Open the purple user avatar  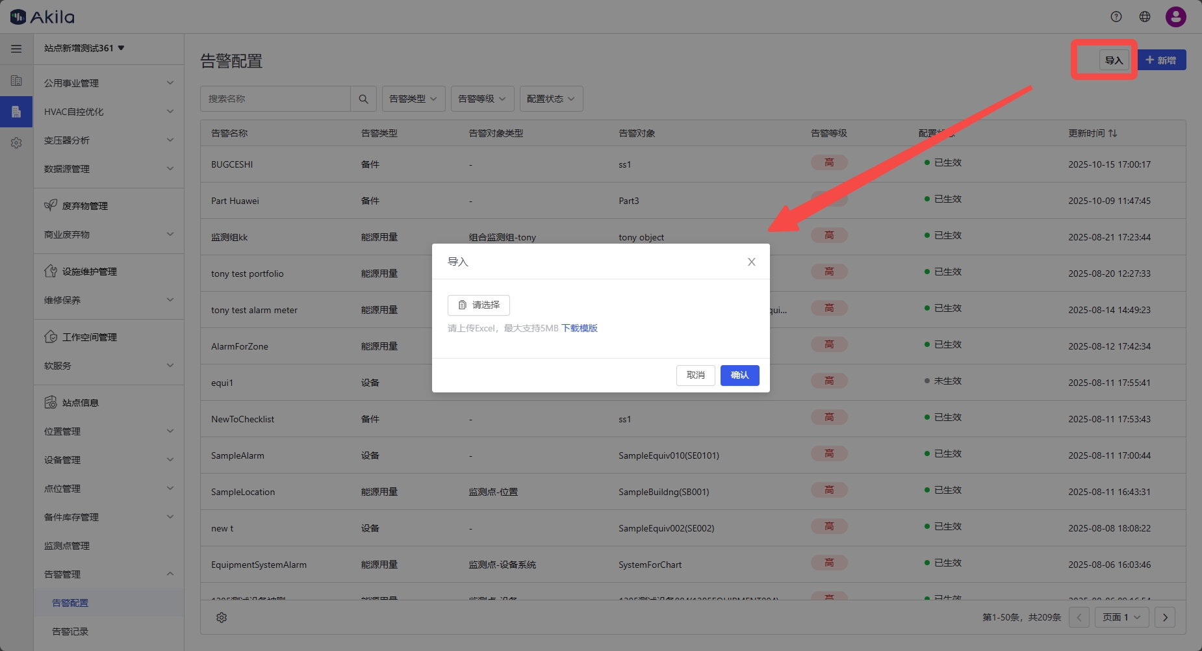[x=1175, y=17]
